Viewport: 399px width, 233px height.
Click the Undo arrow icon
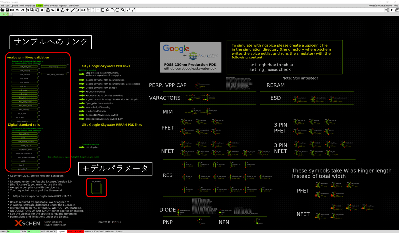tap(17, 10)
